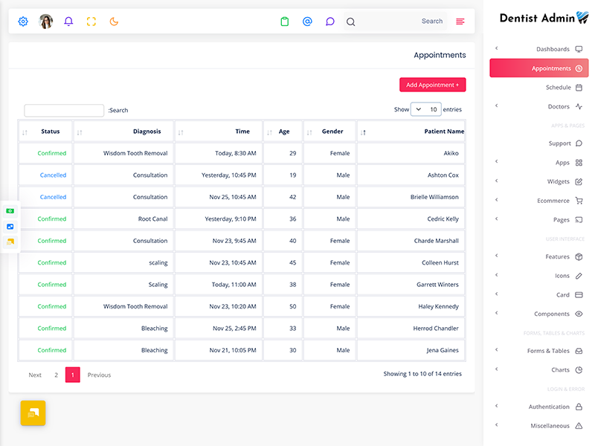The height and width of the screenshot is (446, 595).
Task: Click the magnifier search icon
Action: click(x=350, y=22)
